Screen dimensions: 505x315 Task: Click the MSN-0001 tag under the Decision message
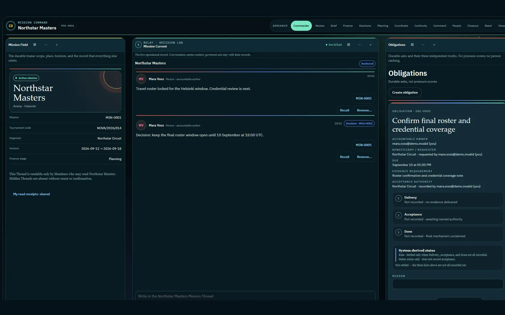click(x=364, y=145)
